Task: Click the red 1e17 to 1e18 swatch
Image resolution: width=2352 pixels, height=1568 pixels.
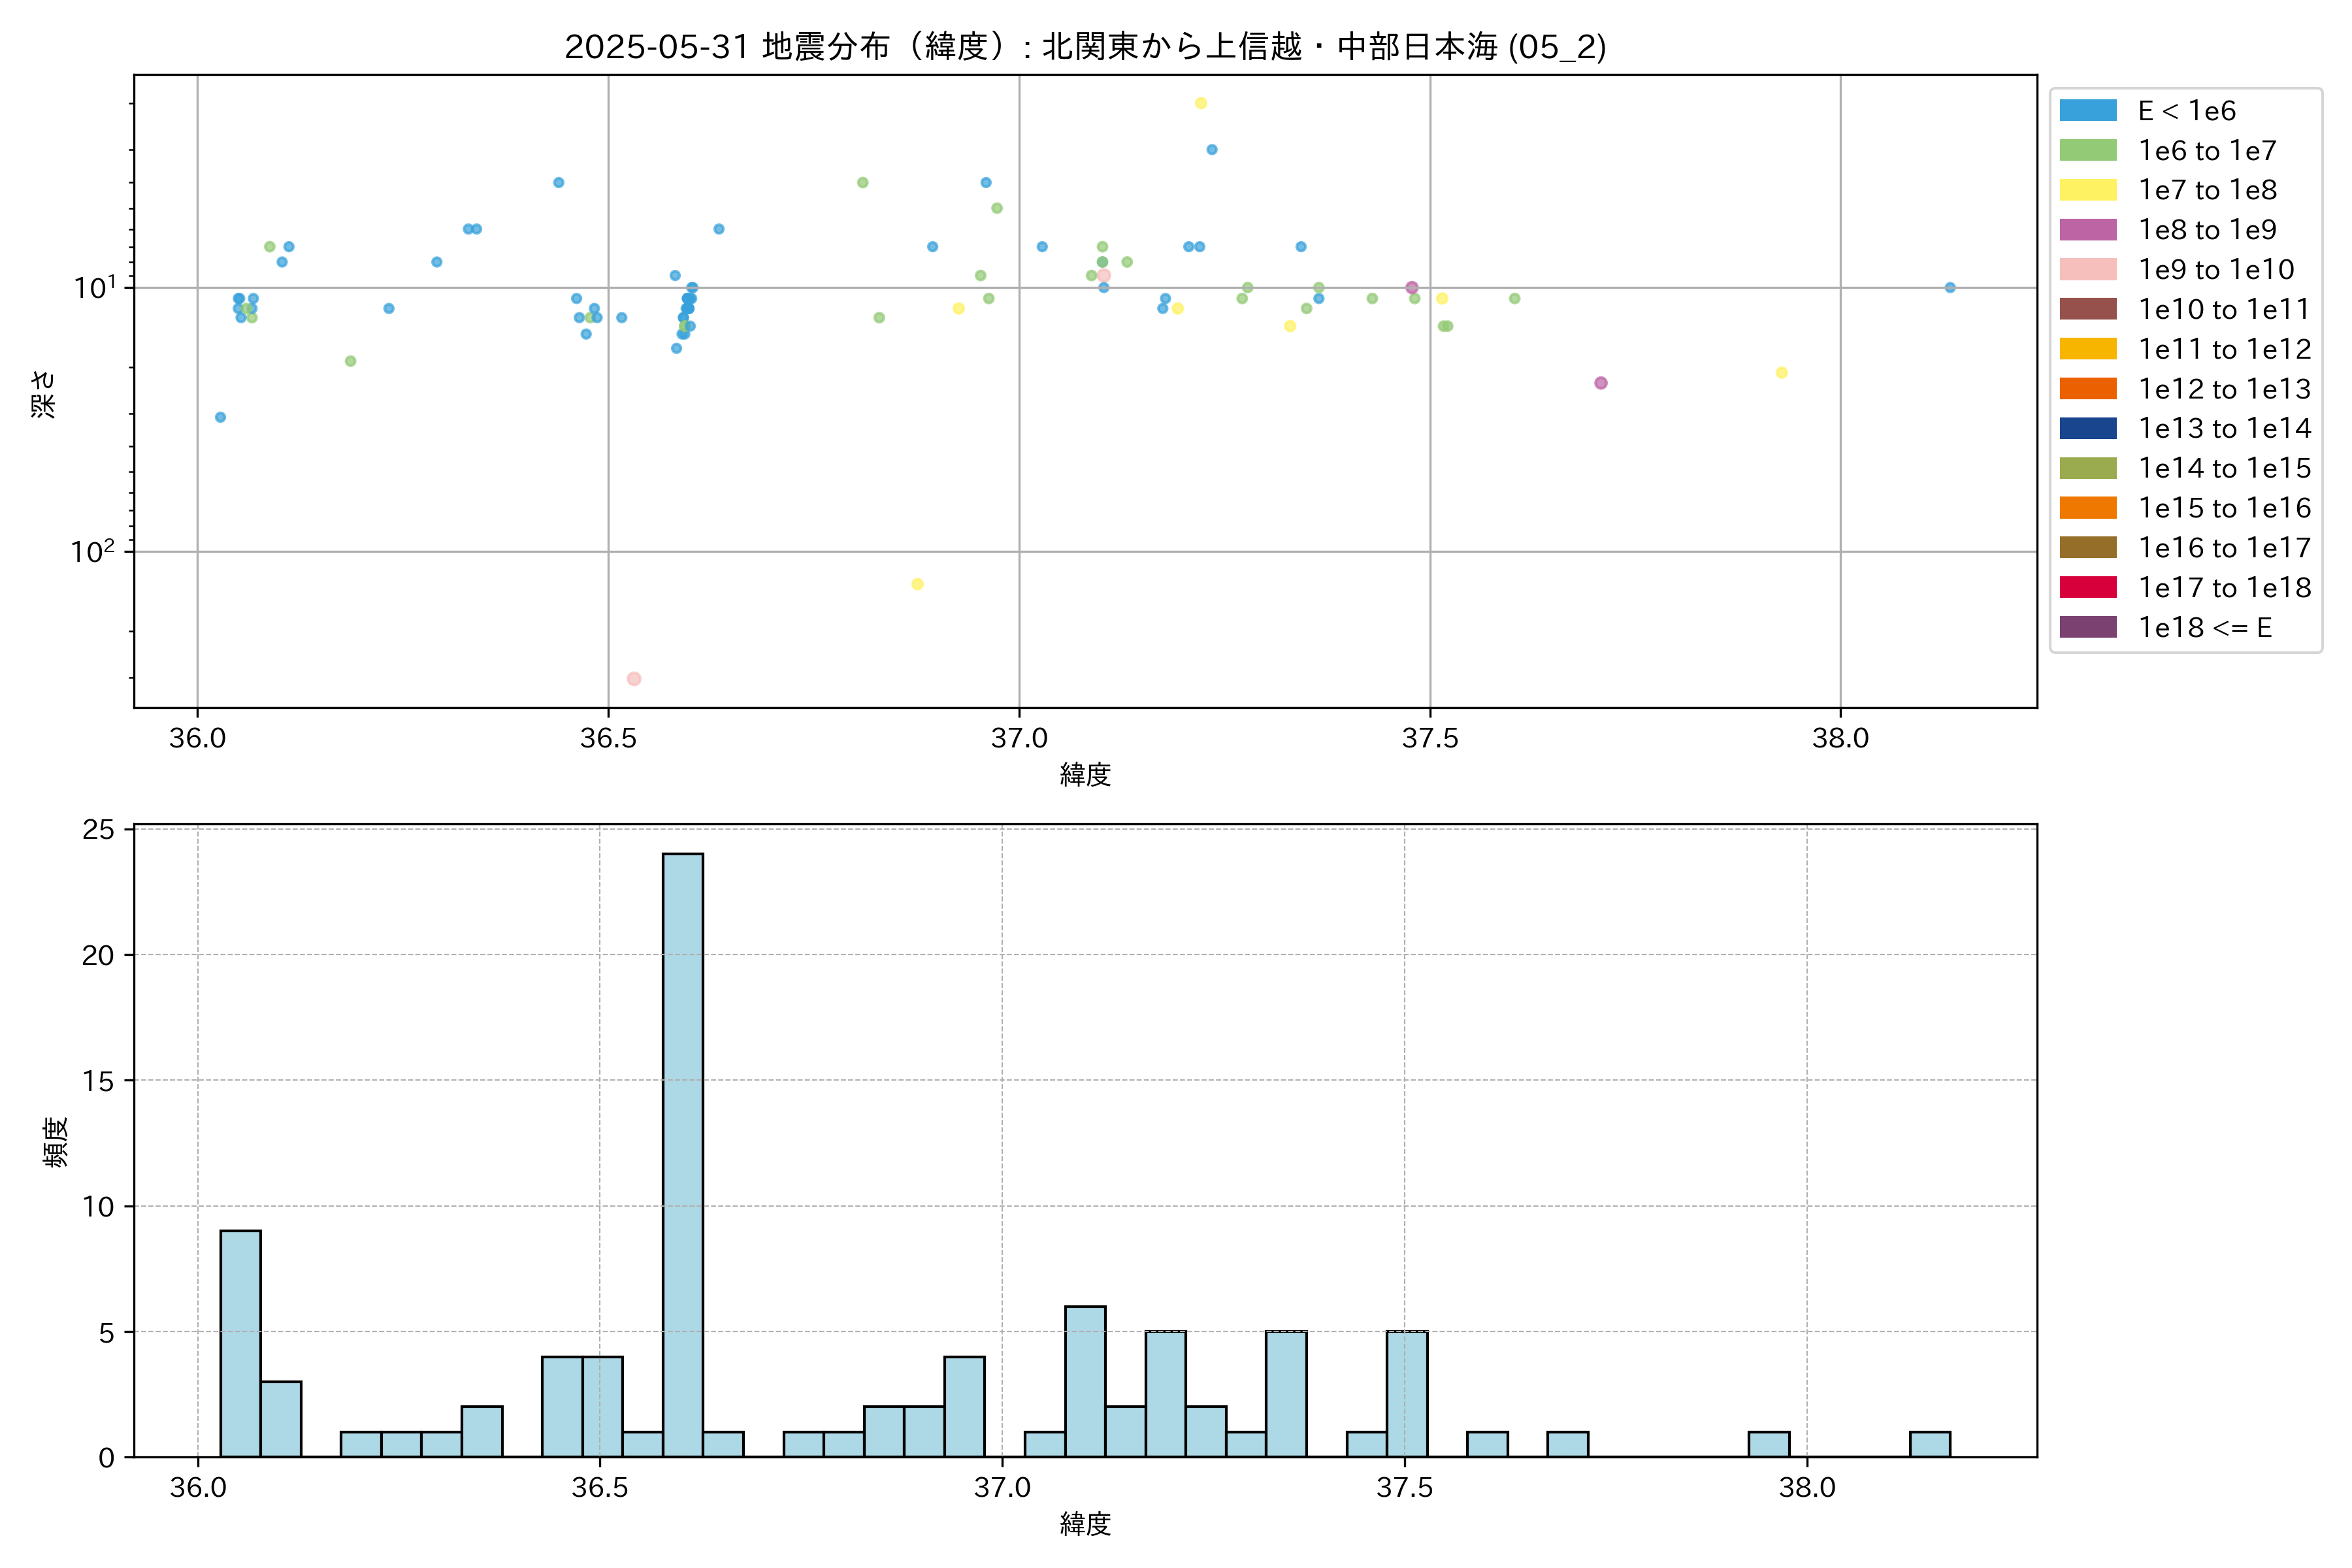Action: point(2087,588)
